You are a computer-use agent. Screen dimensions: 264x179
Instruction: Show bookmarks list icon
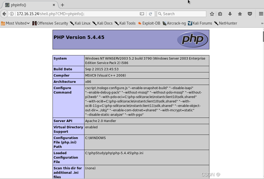pos(220,14)
